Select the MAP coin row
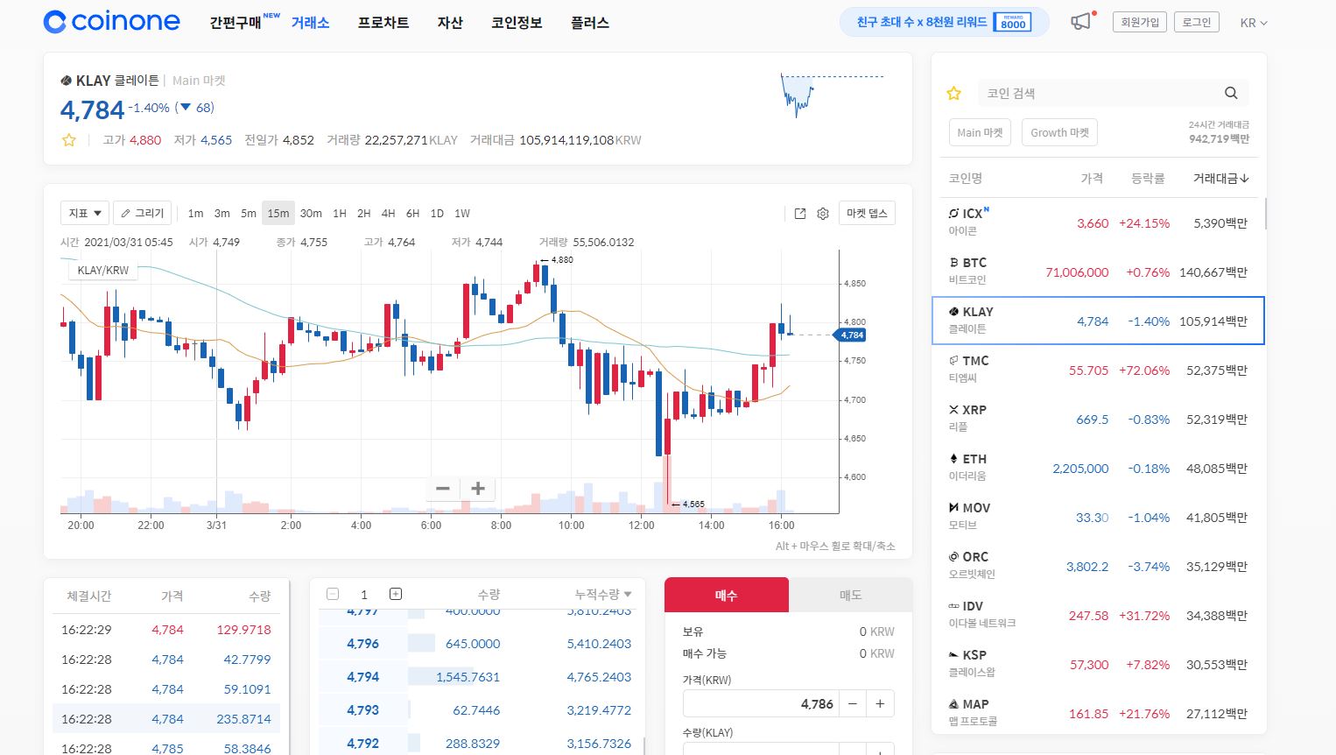 click(x=1099, y=713)
